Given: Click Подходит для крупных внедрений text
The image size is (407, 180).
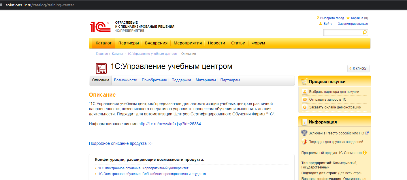Looking at the screenshot, I should click(336, 142).
